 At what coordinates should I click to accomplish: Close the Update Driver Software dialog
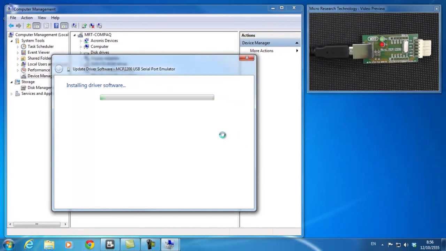coord(247,58)
